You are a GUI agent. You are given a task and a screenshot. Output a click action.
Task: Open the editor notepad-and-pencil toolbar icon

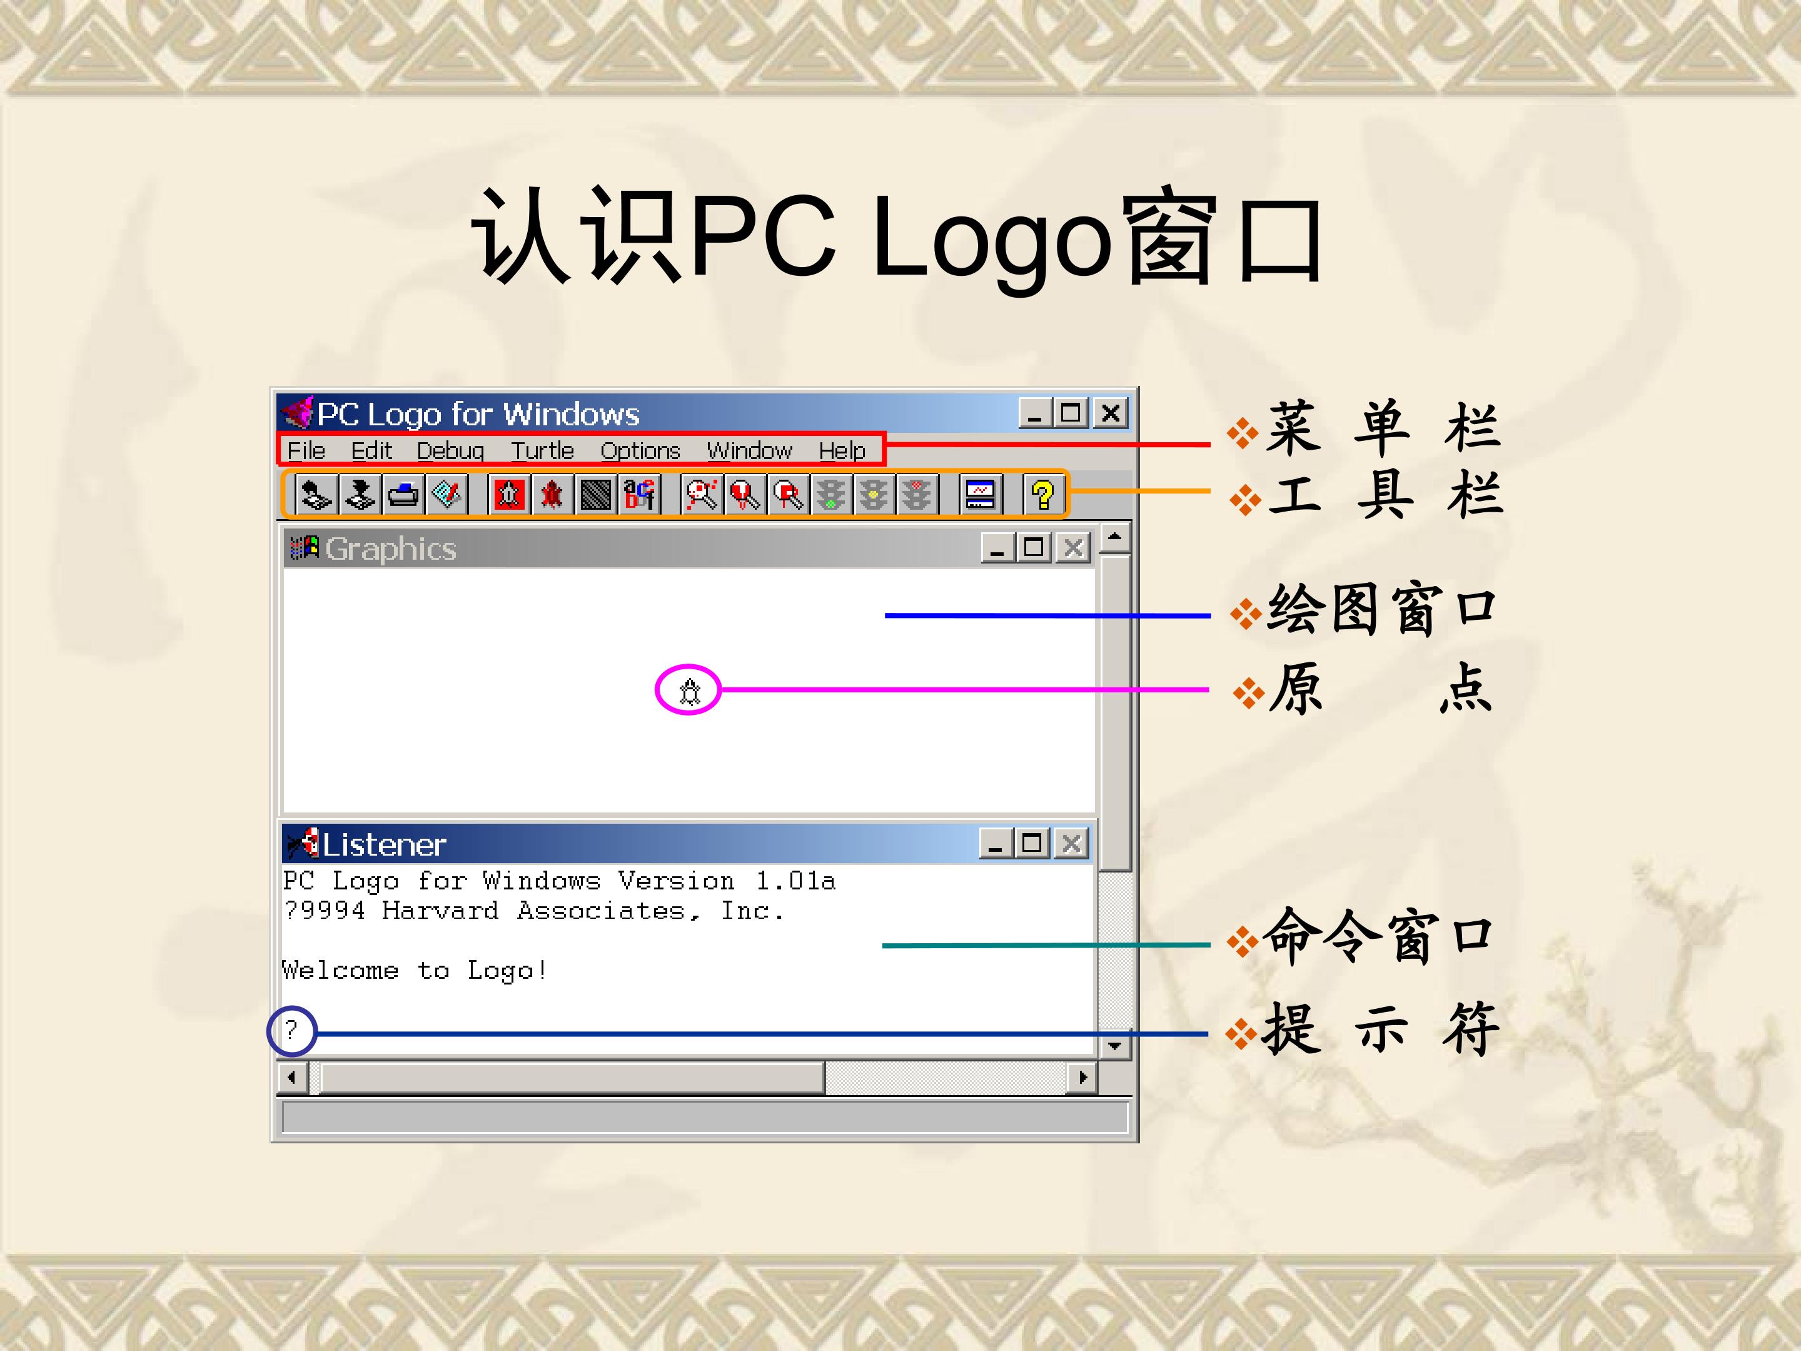coord(447,494)
